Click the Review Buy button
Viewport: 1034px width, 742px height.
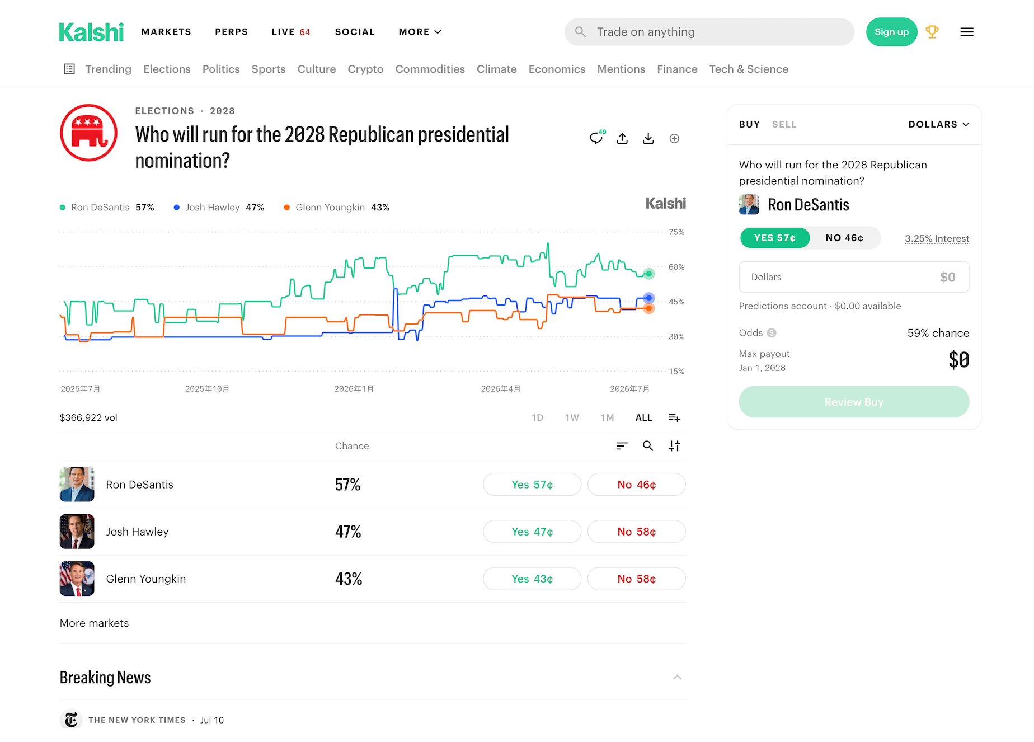point(854,402)
